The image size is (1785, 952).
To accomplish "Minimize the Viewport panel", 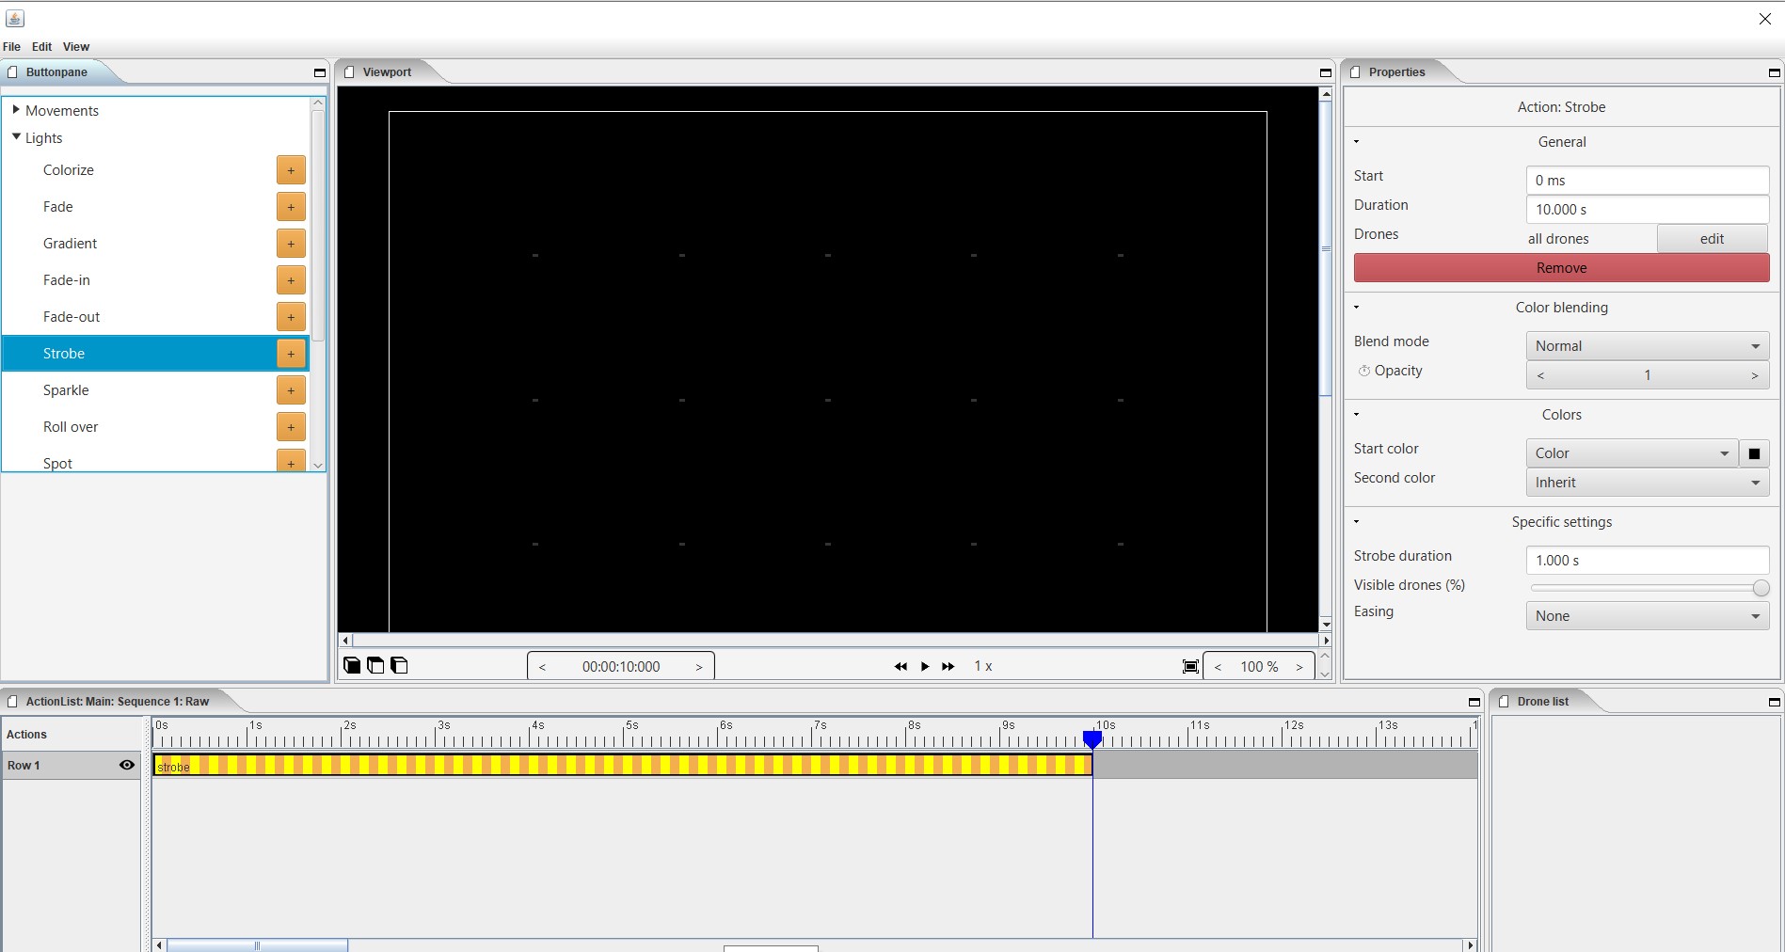I will [x=1325, y=72].
